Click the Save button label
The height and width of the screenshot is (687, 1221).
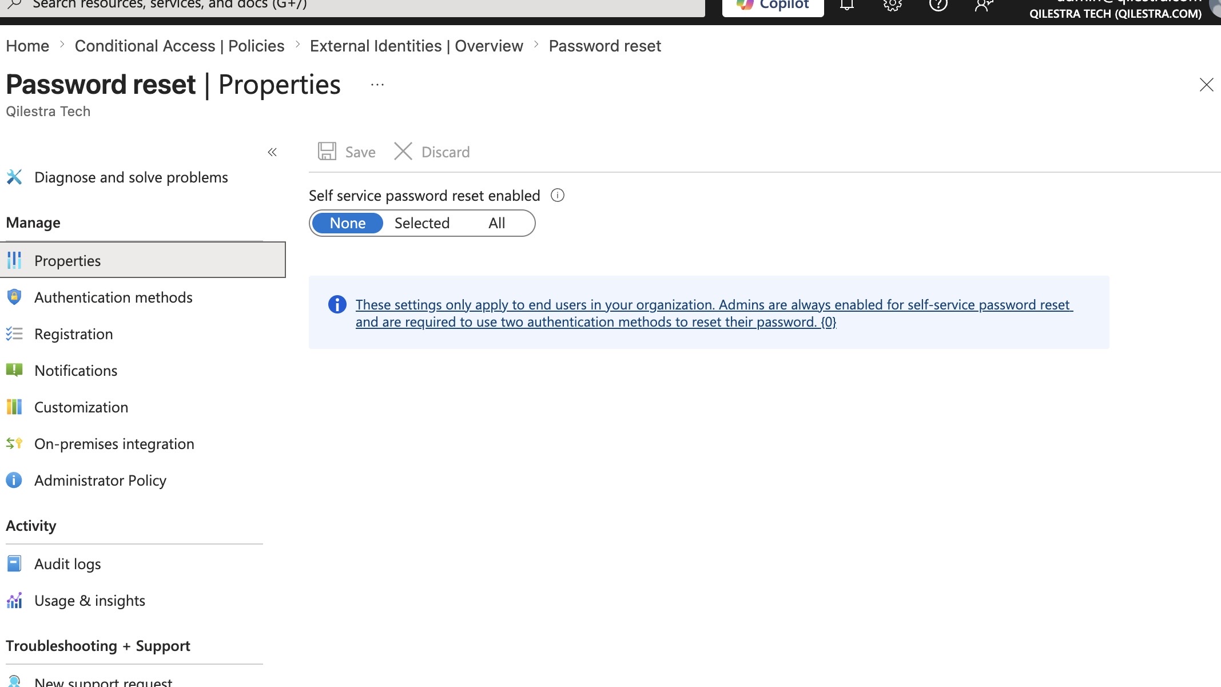tap(360, 152)
